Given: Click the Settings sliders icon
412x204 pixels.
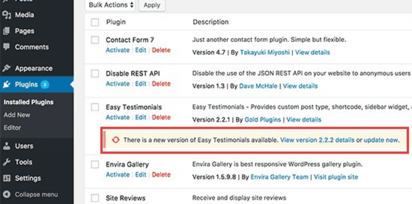Looking at the screenshot, I should click(x=6, y=178).
